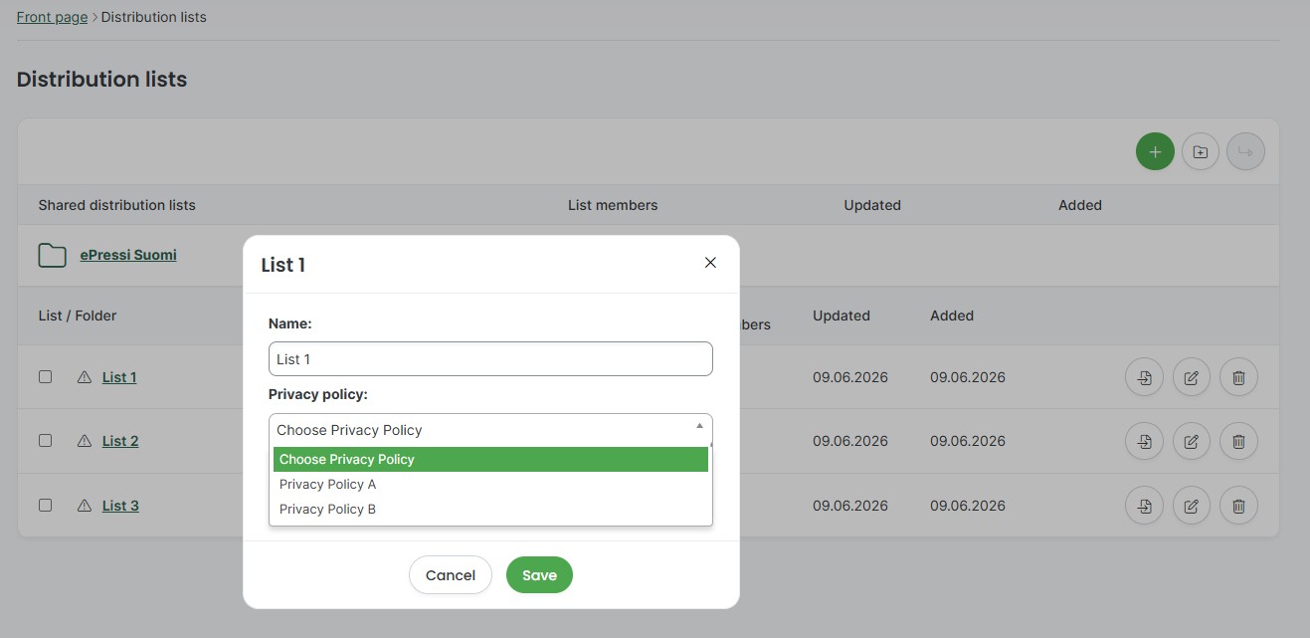Delete List 3 with its trash icon
The width and height of the screenshot is (1310, 638).
click(1238, 506)
